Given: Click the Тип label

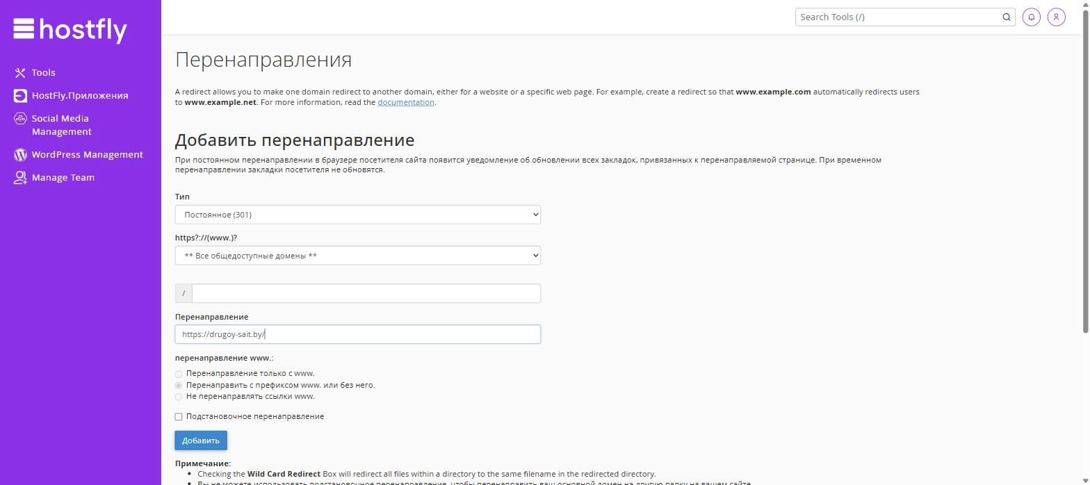Looking at the screenshot, I should (182, 197).
